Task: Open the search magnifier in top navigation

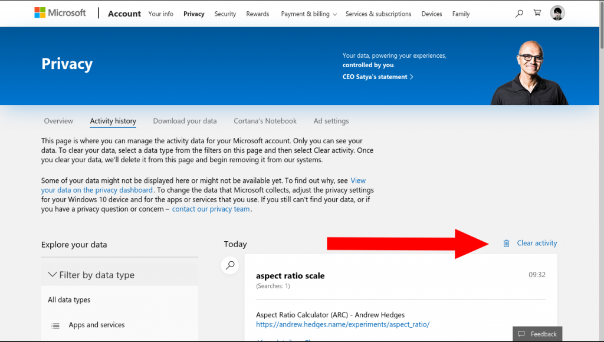Action: [518, 12]
